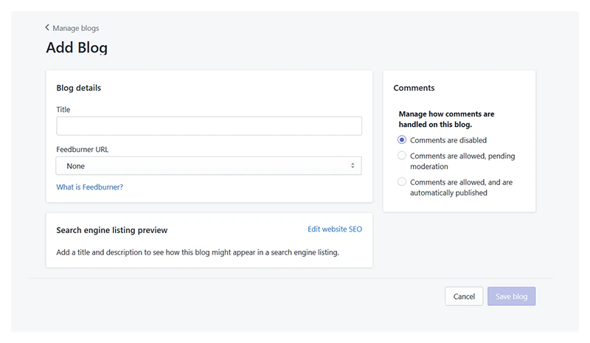Go back via Manage blogs link
The height and width of the screenshot is (343, 590).
pos(75,28)
